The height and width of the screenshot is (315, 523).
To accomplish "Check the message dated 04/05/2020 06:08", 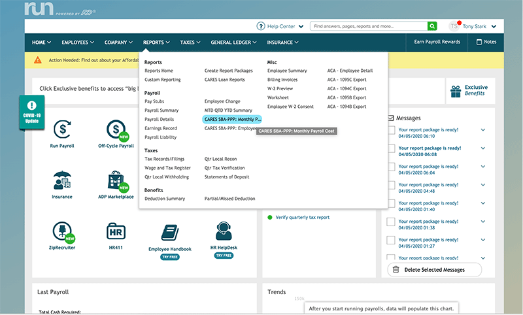I will 391,148.
